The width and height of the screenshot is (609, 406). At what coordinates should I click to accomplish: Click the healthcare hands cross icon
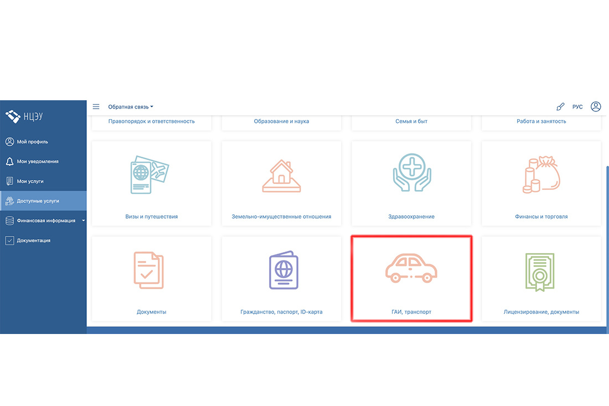point(412,172)
